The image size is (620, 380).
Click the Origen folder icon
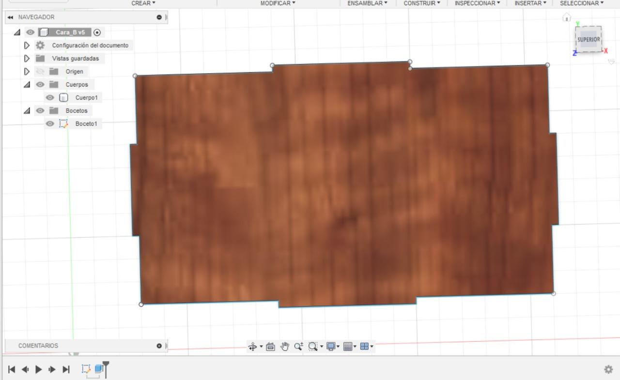tap(54, 72)
